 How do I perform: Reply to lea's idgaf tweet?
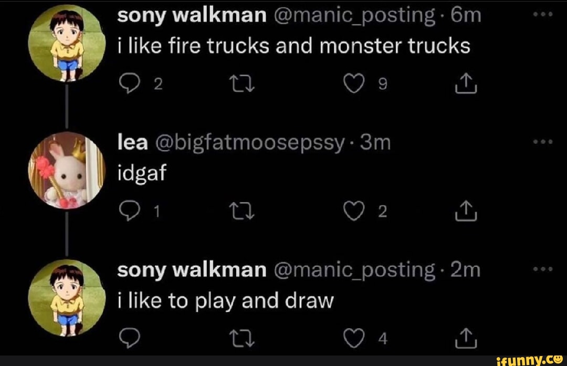pos(130,211)
